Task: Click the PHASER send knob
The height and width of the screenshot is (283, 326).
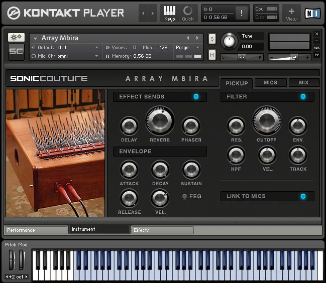Action: (191, 125)
